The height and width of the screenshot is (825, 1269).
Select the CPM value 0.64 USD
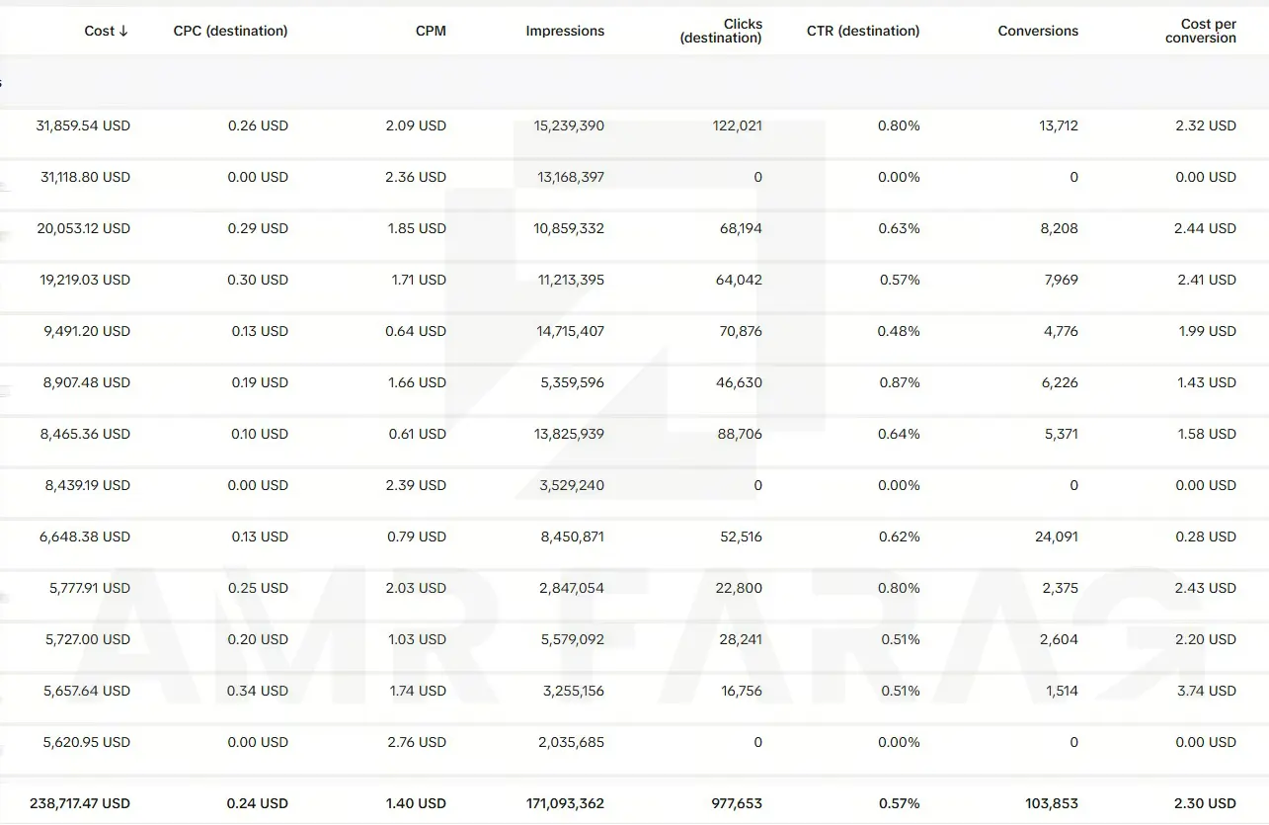(x=416, y=331)
